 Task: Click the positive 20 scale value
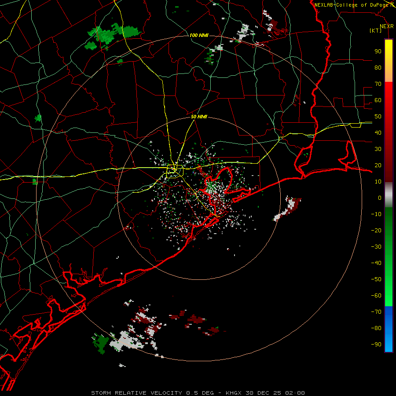(x=378, y=165)
